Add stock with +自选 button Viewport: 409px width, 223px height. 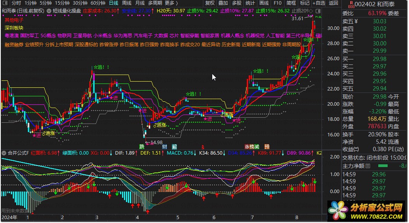[319, 3]
